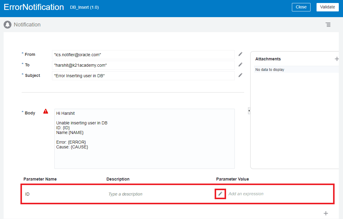The image size is (343, 219).
Task: Click the Add an expression field
Action: pyautogui.click(x=246, y=194)
